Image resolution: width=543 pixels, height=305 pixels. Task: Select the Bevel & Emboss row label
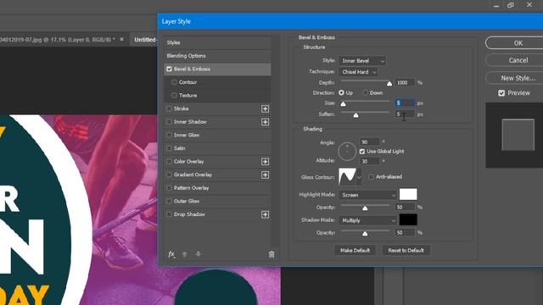192,69
